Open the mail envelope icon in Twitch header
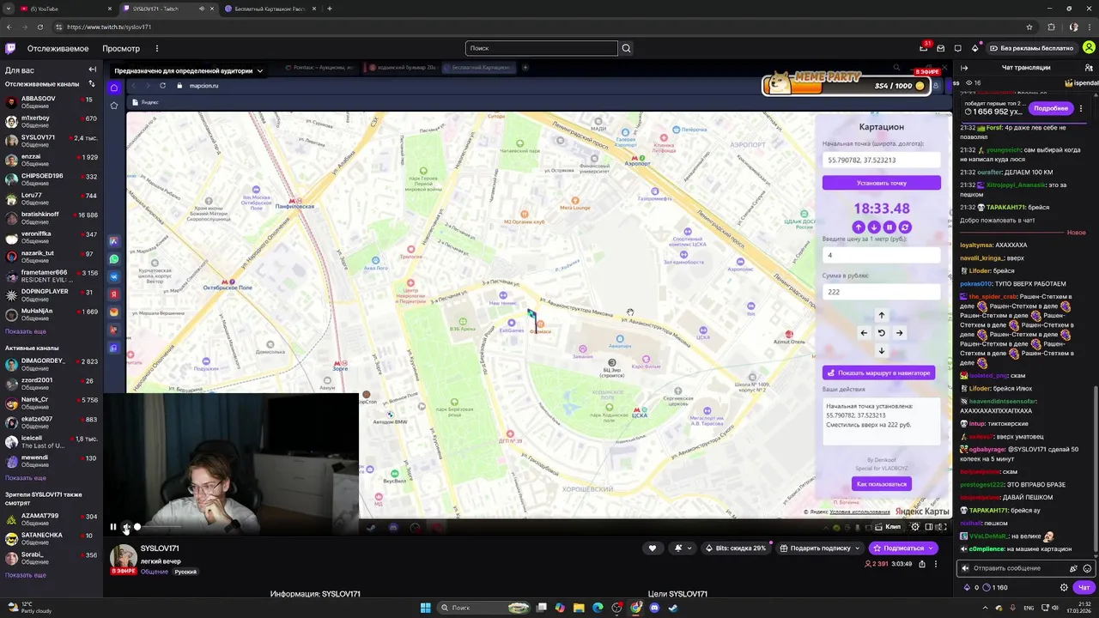 [x=941, y=48]
